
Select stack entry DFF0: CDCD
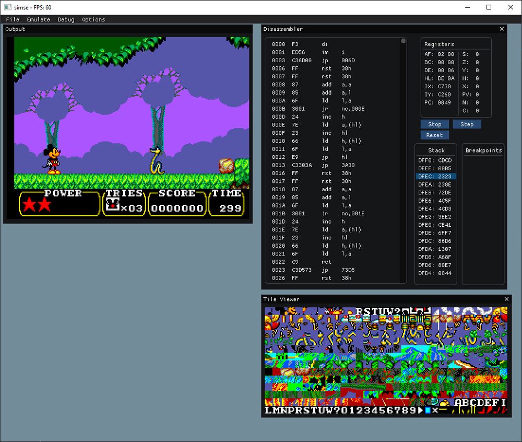435,160
